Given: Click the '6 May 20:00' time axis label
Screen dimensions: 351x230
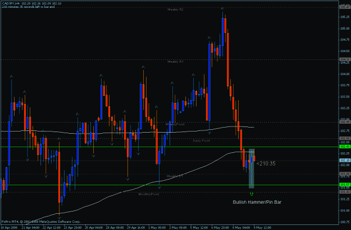Looking at the screenshot, I should point(221,228).
